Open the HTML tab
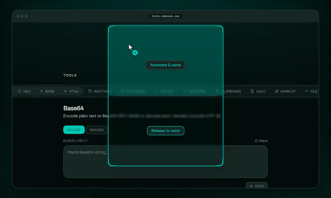331x198 pixels. [72, 91]
